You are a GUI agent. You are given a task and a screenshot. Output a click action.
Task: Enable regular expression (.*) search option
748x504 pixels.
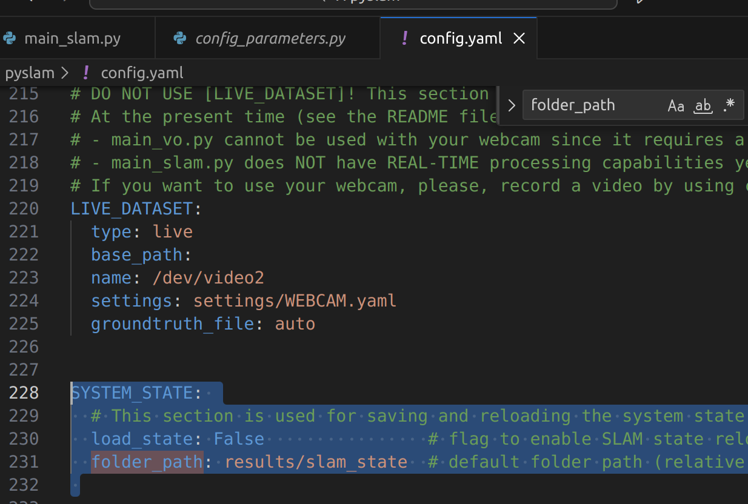[729, 106]
